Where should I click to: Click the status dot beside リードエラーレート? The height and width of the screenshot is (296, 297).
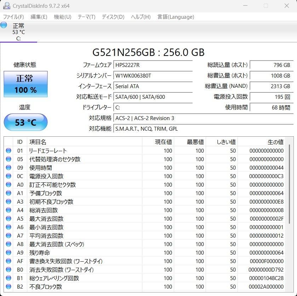8,150
